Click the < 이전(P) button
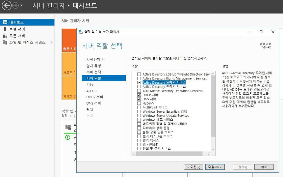 [x=194, y=167]
